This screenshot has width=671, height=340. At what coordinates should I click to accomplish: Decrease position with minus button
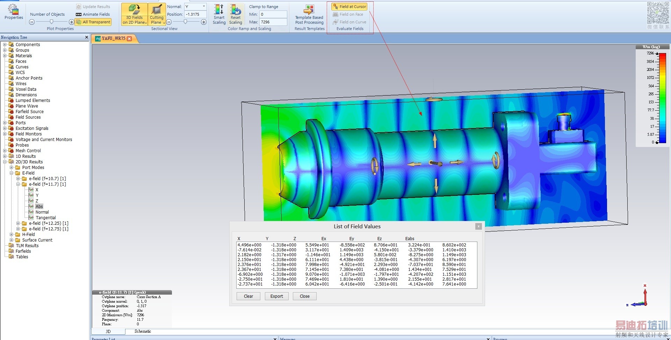pyautogui.click(x=169, y=22)
